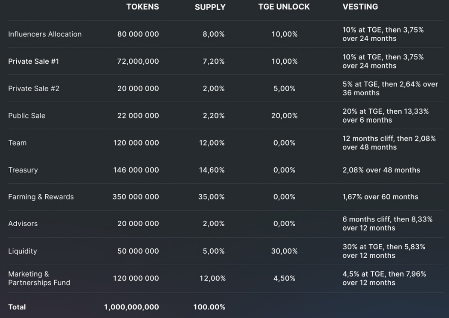449x318 pixels.
Task: Select the Influencers Allocation row label
Action: click(x=45, y=34)
